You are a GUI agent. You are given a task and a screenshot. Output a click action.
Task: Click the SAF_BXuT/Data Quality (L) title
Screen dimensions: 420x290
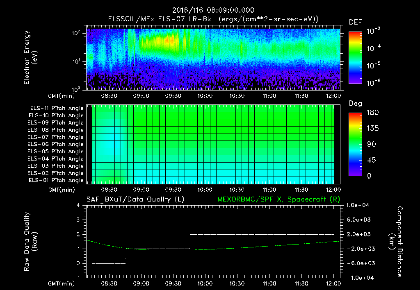click(135, 199)
